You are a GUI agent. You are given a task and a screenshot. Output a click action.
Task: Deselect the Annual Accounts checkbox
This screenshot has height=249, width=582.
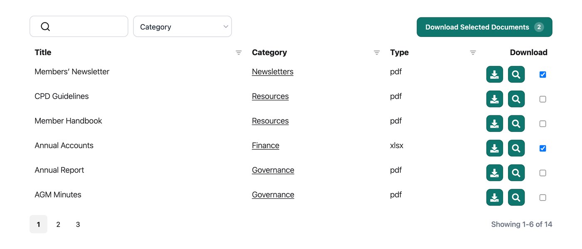tap(543, 148)
